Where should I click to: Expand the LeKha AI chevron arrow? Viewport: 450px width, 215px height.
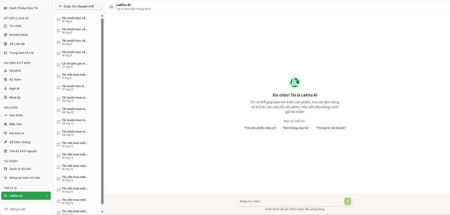pos(46,196)
